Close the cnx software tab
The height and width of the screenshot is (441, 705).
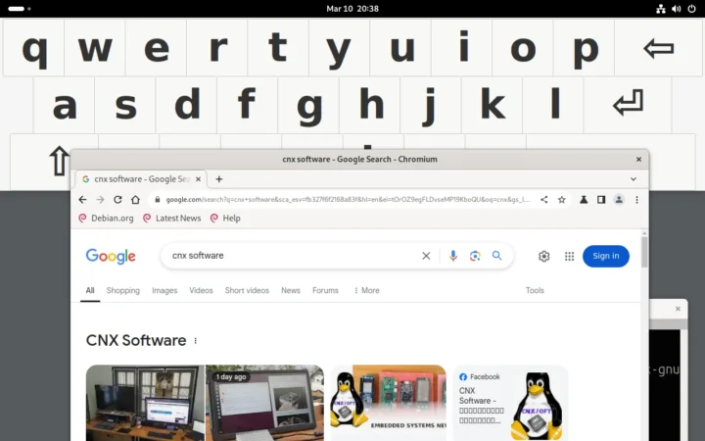coord(198,179)
